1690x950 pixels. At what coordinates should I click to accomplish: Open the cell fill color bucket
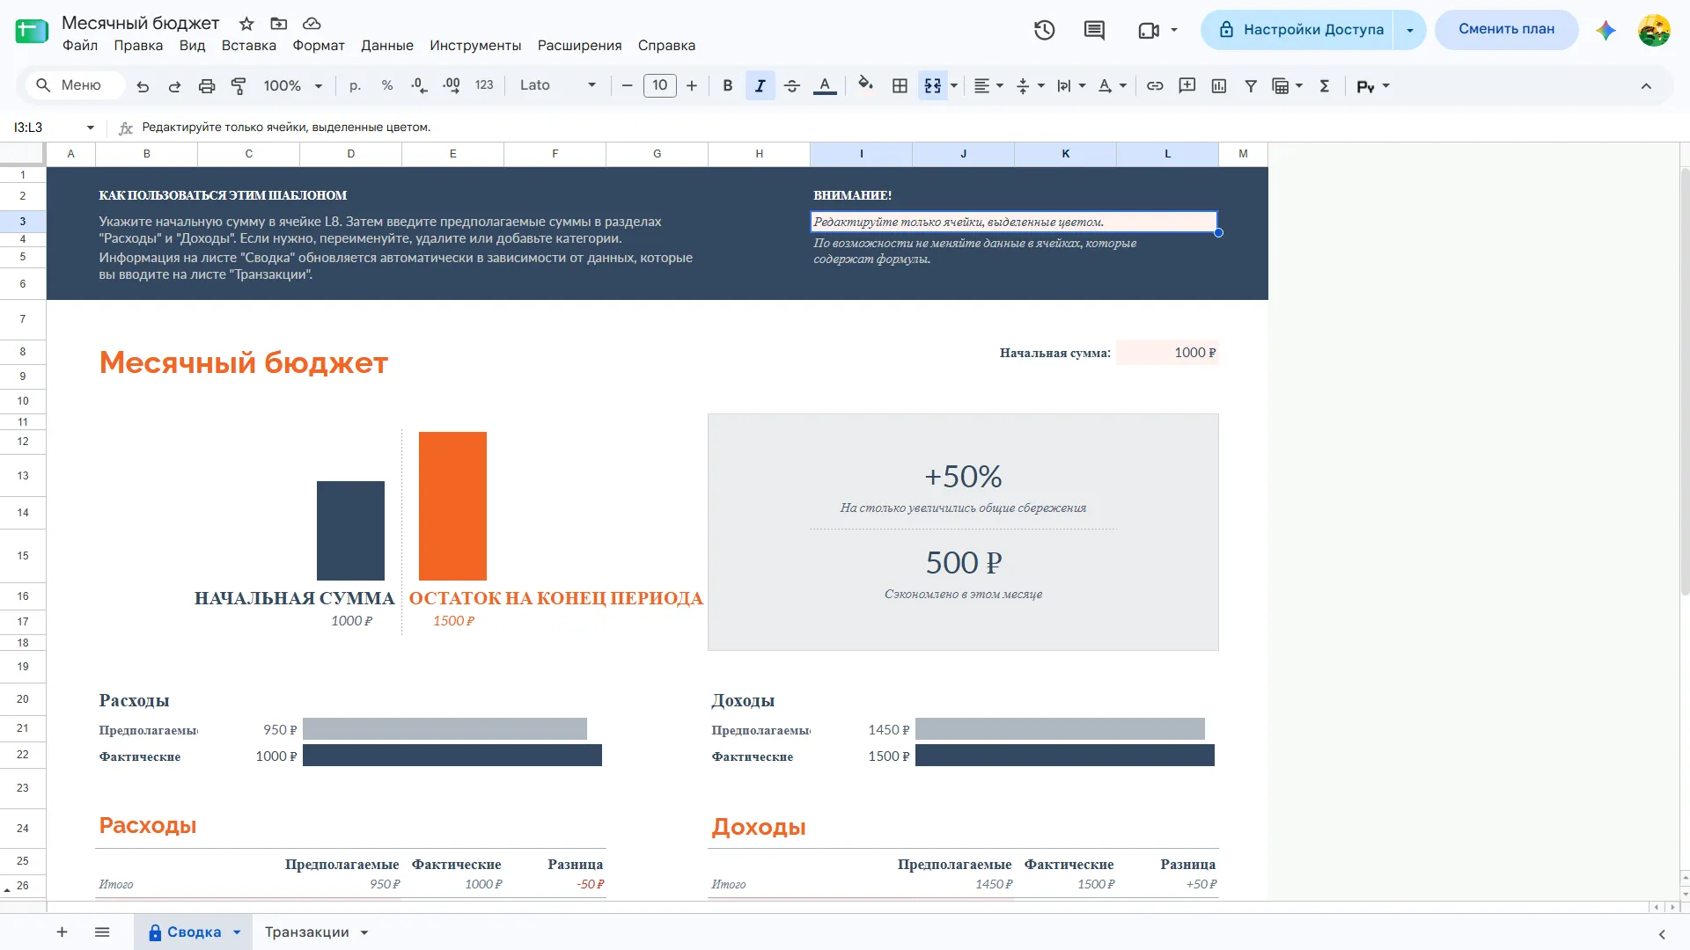coord(865,84)
